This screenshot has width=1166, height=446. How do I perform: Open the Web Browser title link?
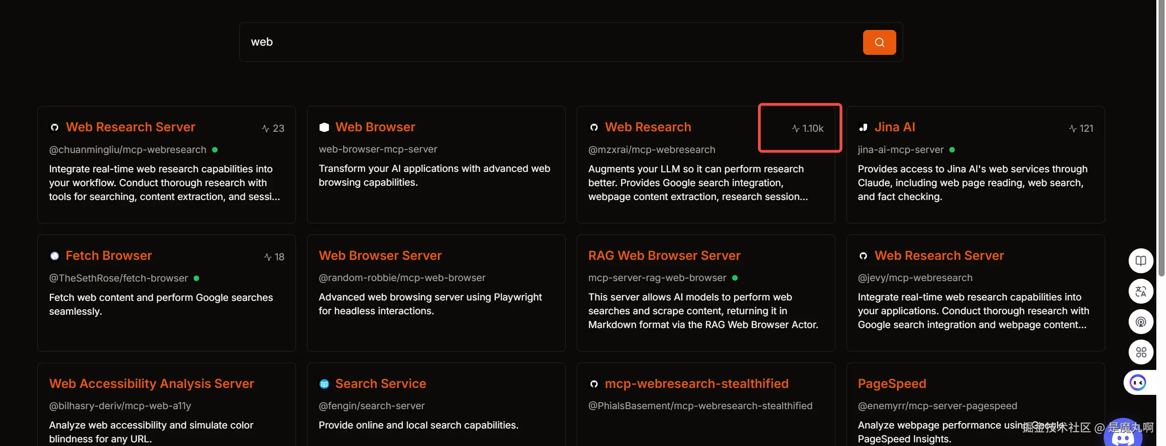pyautogui.click(x=375, y=127)
